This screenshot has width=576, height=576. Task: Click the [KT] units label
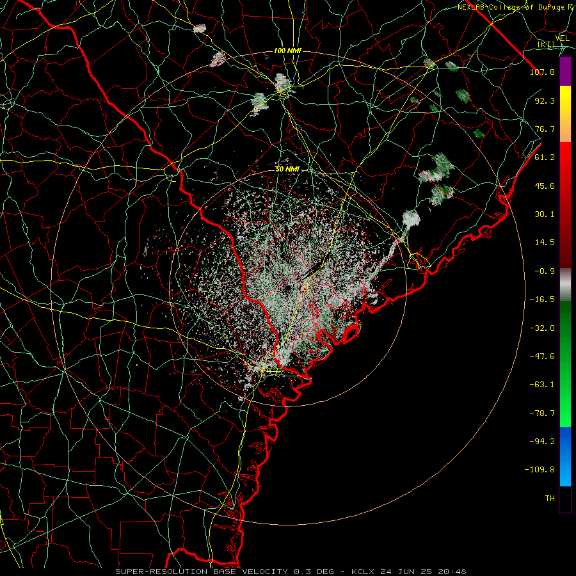coord(547,44)
